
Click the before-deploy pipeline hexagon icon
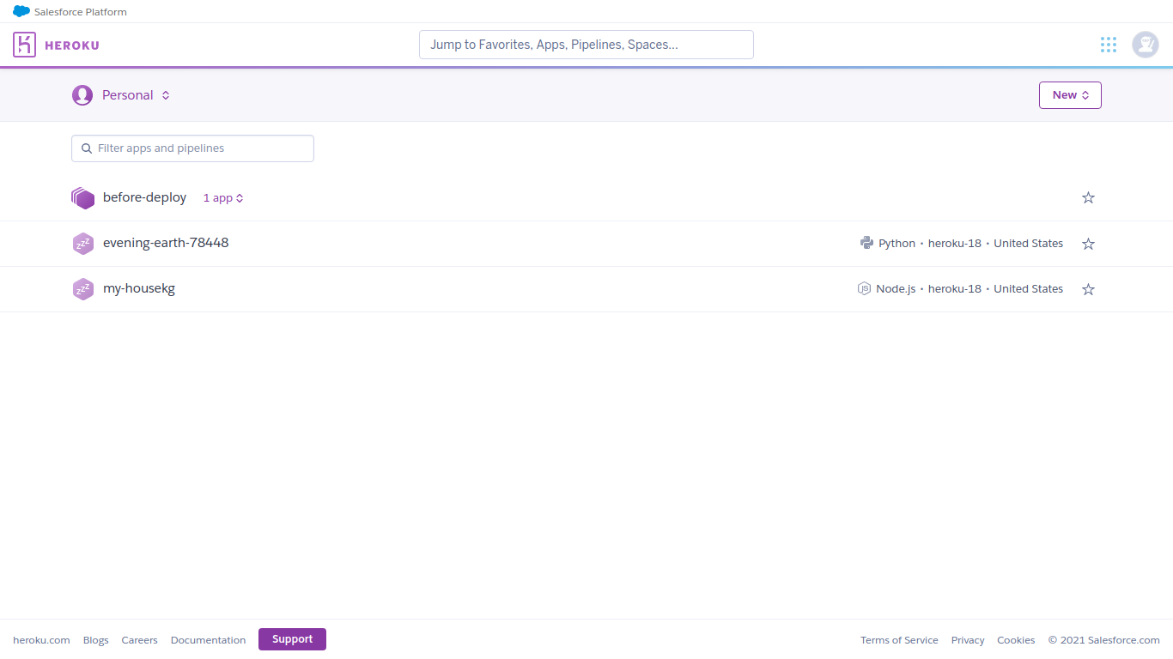pyautogui.click(x=82, y=198)
